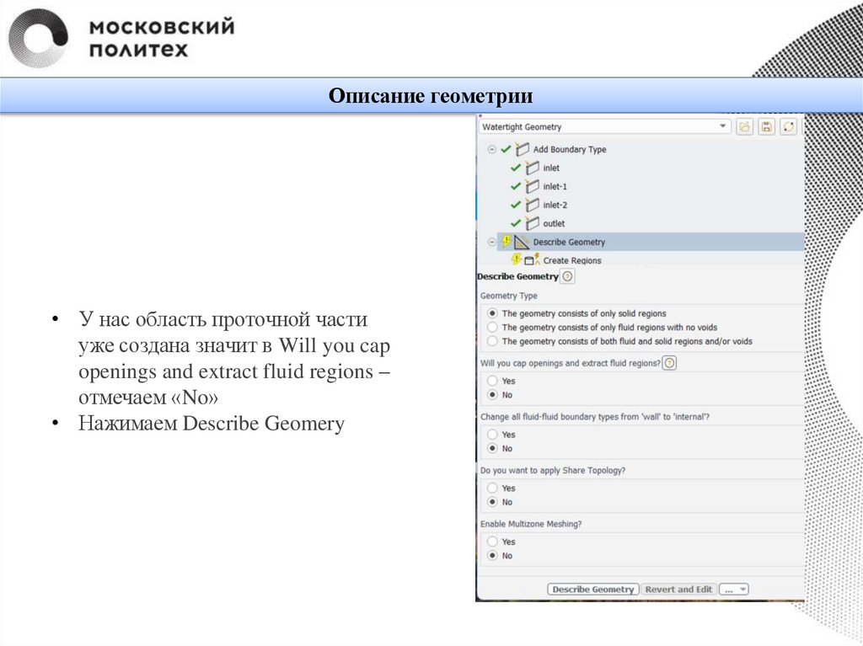Click the Describe Geometry button
Screen dimensions: 863x646
[592, 590]
